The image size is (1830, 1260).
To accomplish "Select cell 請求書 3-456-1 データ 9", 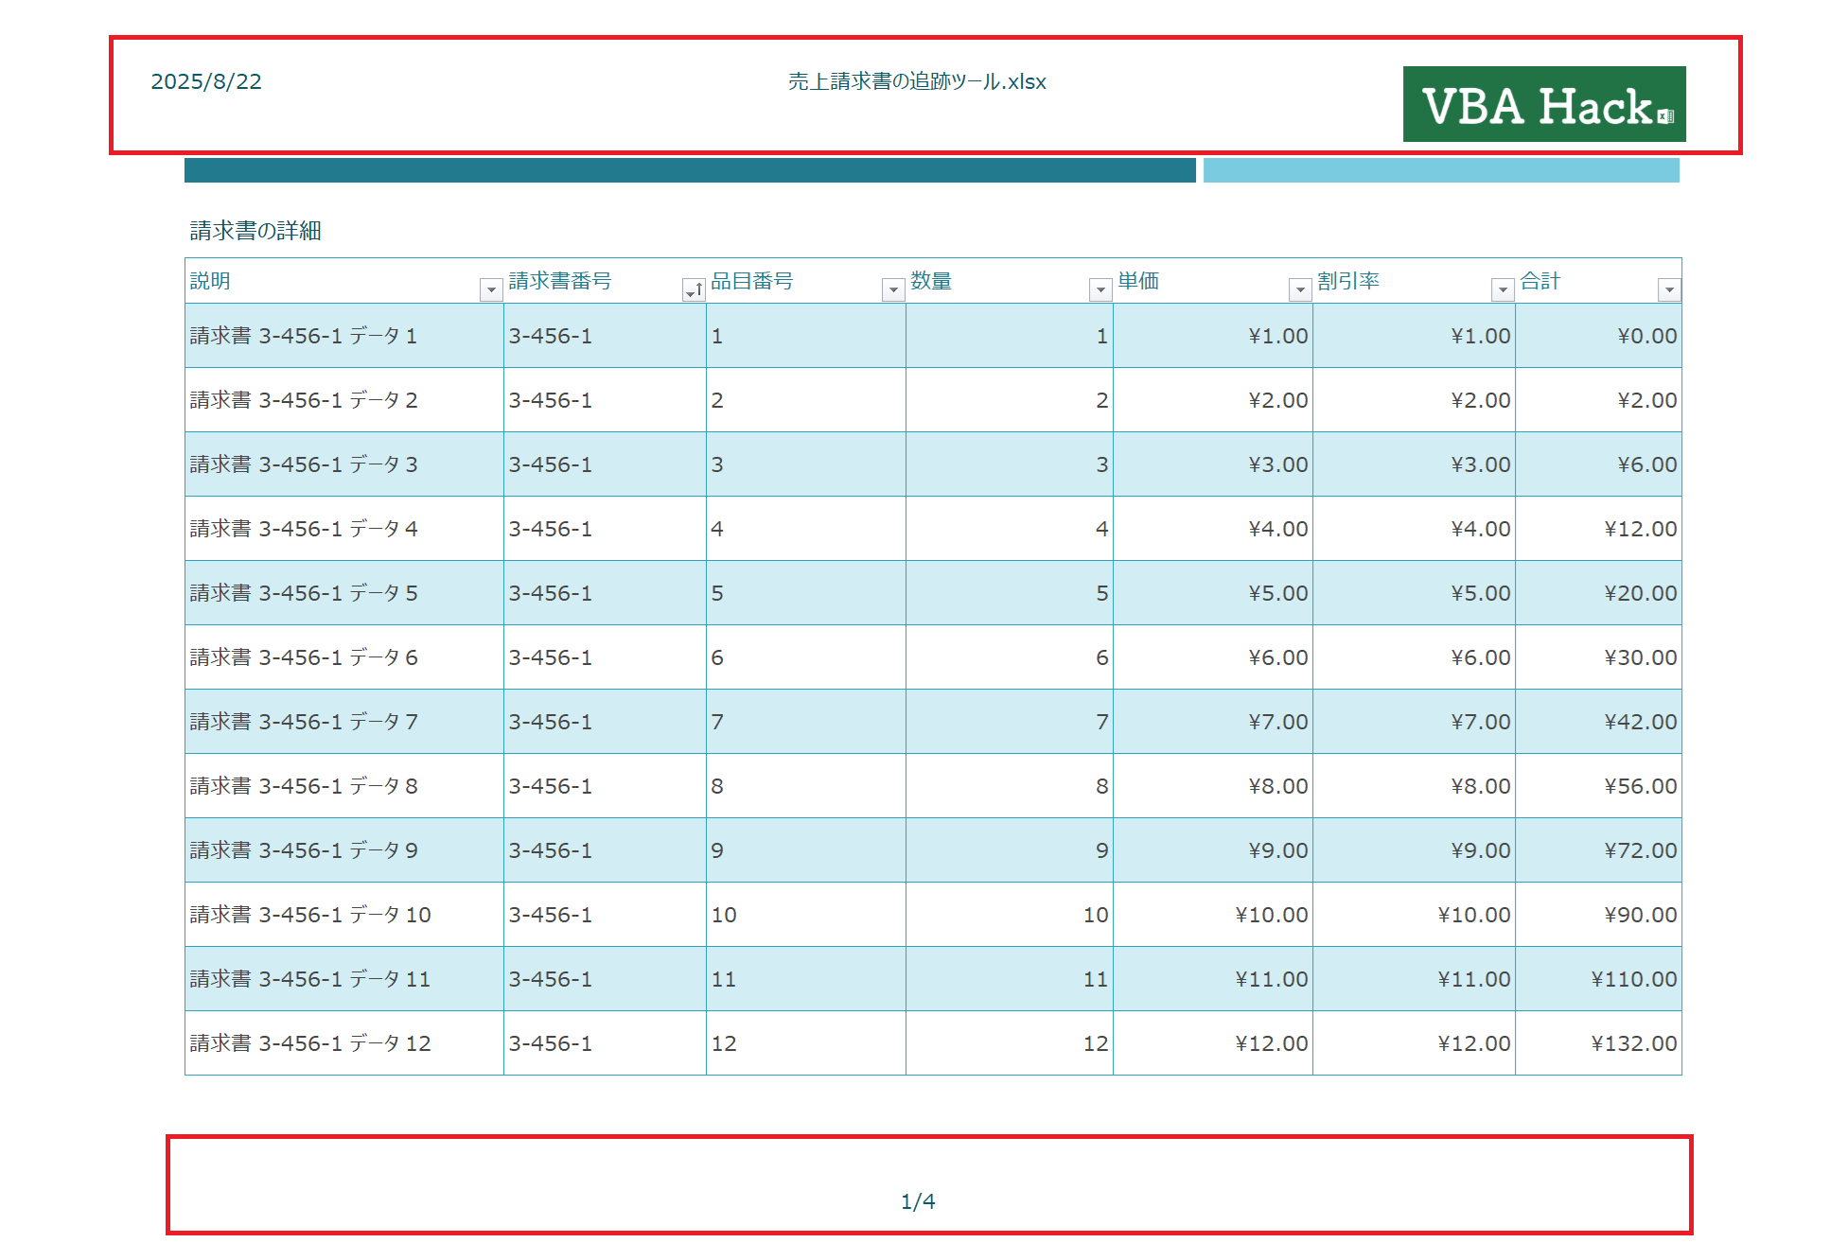I will coord(344,850).
